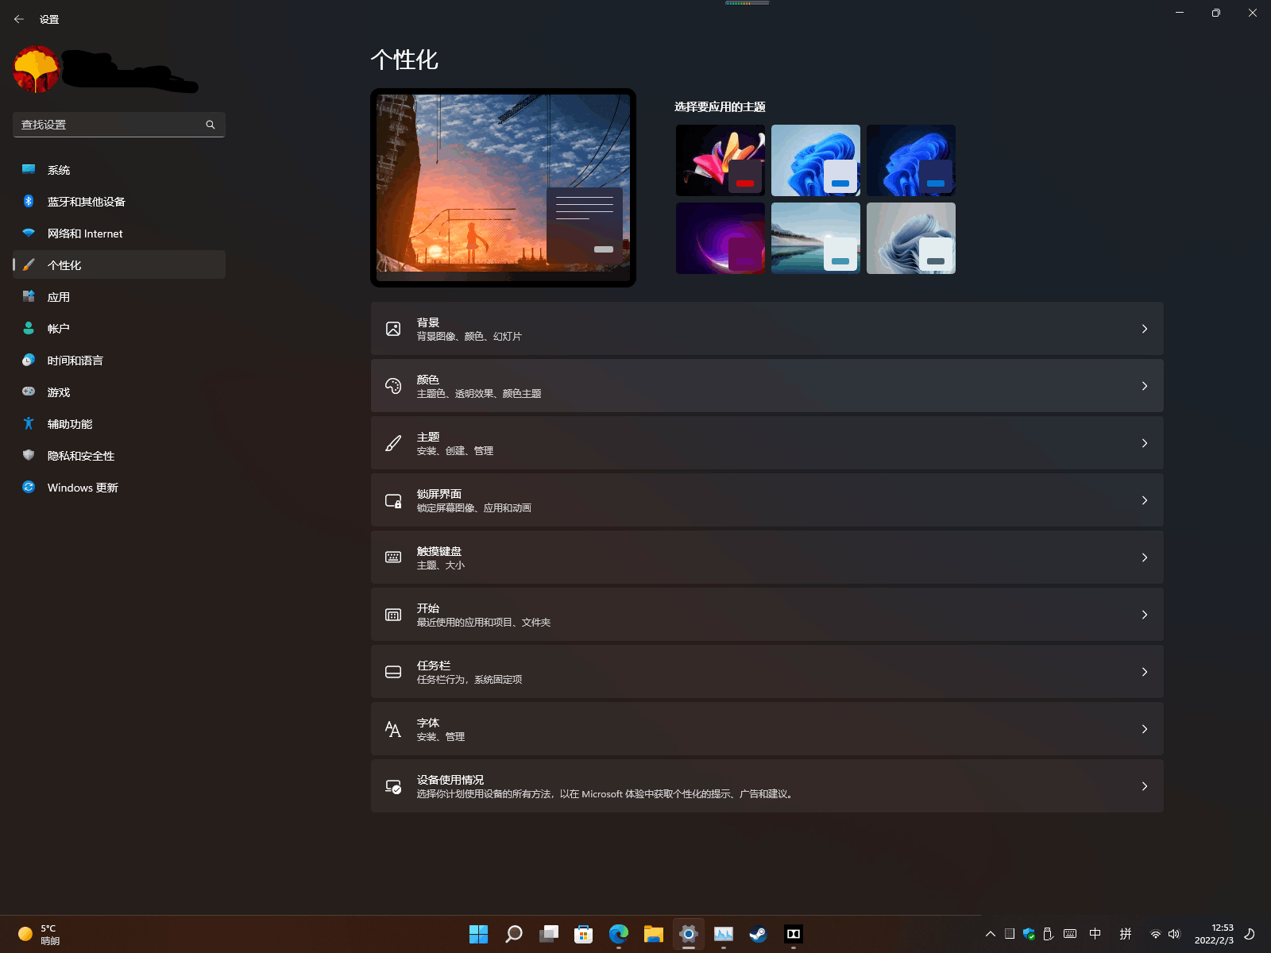The image size is (1271, 953).
Task: Select 帐户 in the left navigation
Action: [x=119, y=328]
